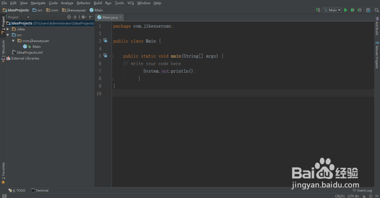Click the Main class icon in project tree
Screen dimensions: 380x198
point(25,47)
